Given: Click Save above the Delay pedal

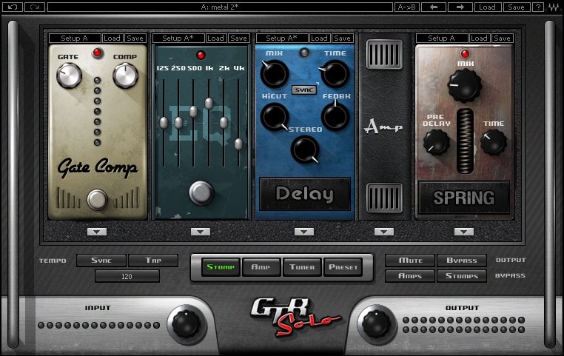Looking at the screenshot, I should click(342, 38).
